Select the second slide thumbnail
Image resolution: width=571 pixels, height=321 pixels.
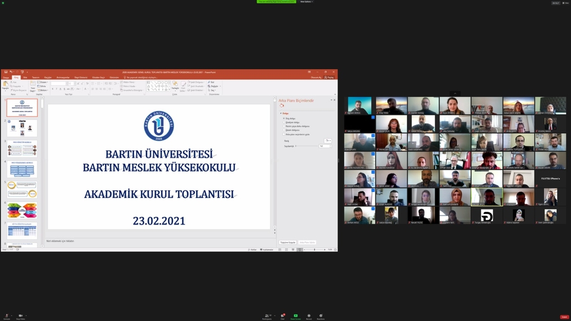tap(23, 128)
